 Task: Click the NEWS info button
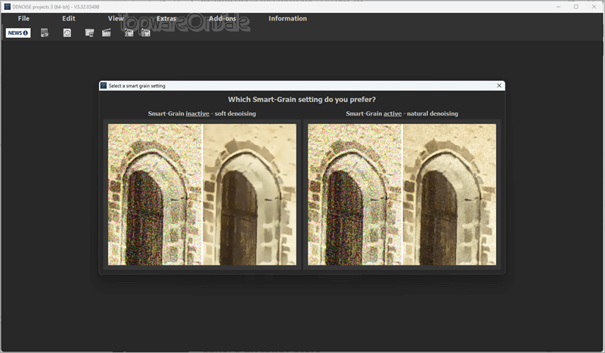[x=18, y=33]
